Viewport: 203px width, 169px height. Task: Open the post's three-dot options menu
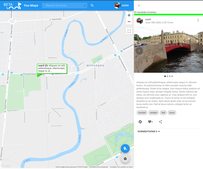coord(198,21)
